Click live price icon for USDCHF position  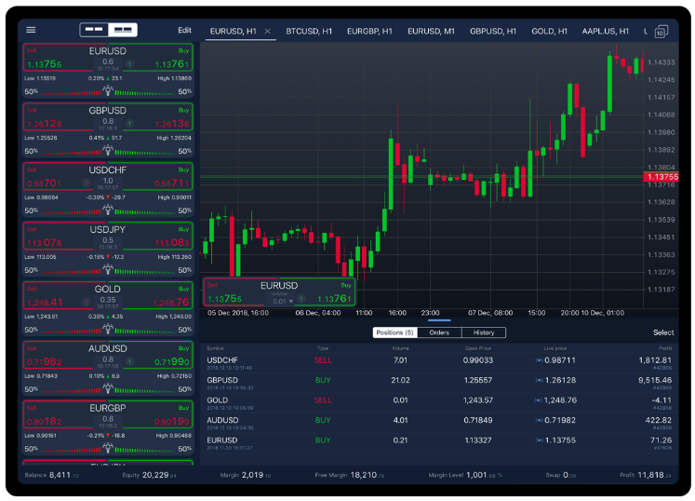point(539,360)
